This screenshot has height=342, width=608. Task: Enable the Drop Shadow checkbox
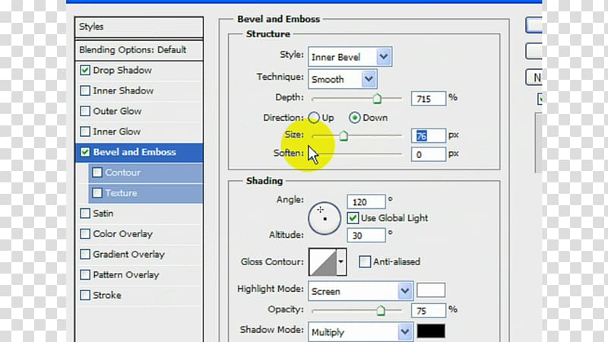tap(85, 70)
